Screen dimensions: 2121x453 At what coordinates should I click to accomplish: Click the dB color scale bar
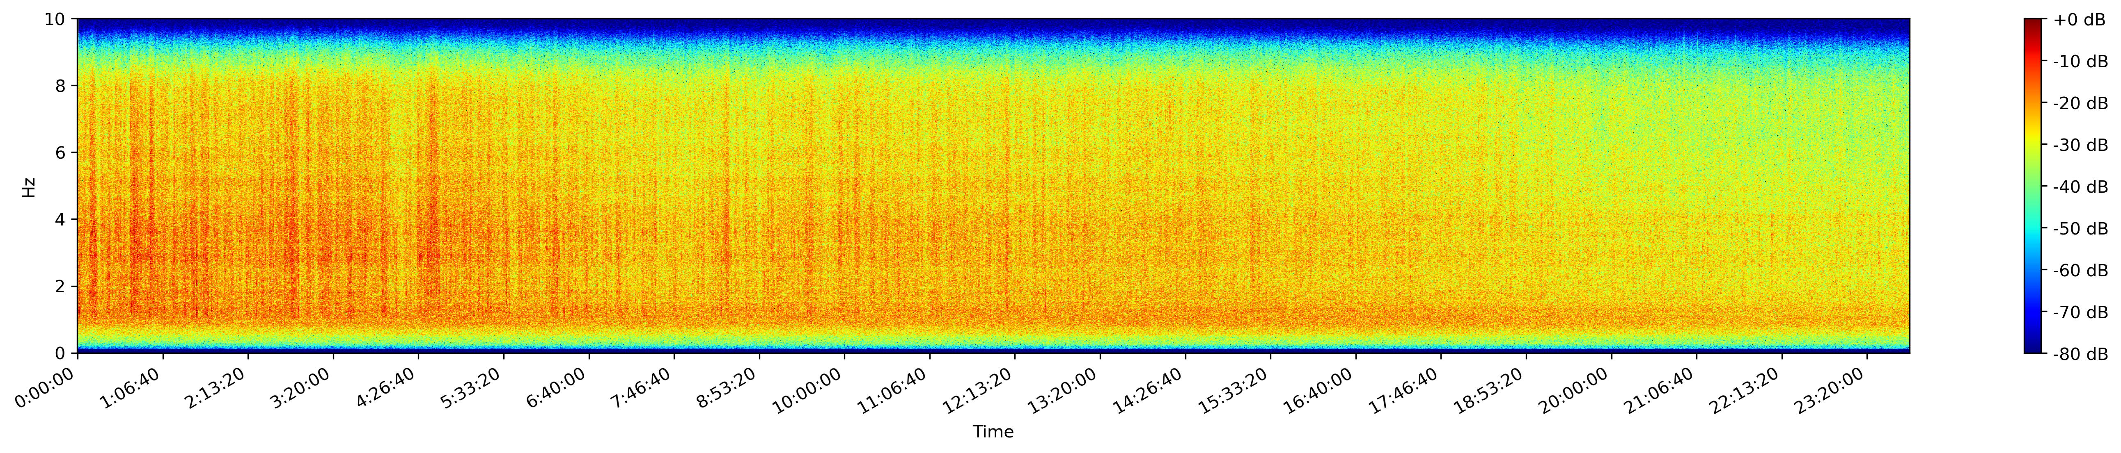2033,186
